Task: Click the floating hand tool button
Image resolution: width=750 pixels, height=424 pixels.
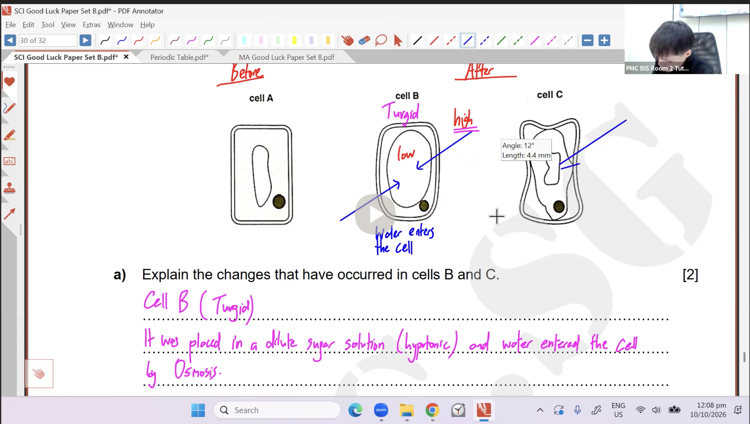Action: pyautogui.click(x=39, y=374)
